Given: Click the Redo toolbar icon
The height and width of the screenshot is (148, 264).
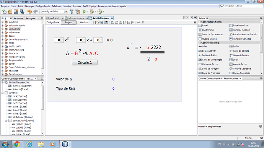Looking at the screenshot, I should tap(35, 11).
